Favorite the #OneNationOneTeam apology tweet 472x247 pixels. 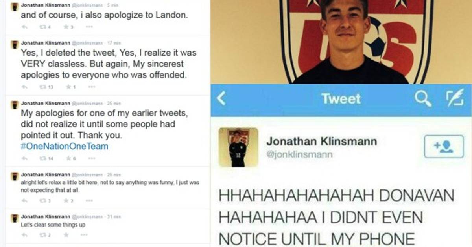(x=70, y=158)
